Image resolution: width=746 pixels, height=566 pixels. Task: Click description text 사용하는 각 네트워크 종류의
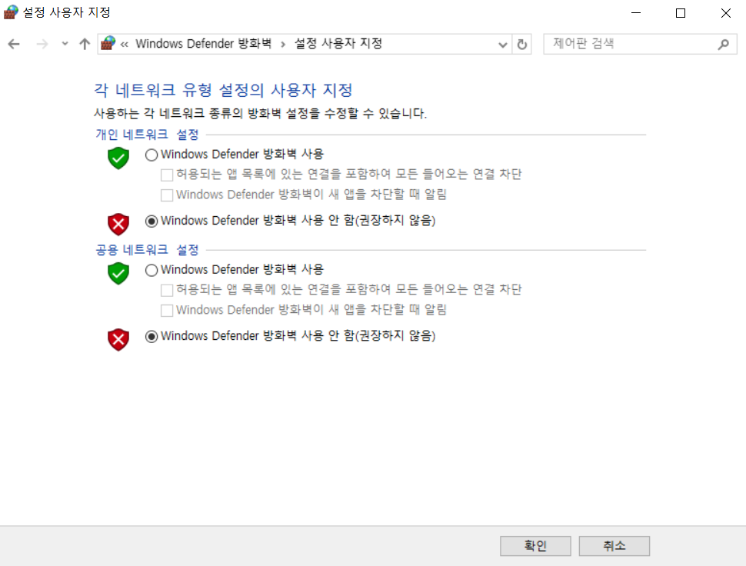(168, 113)
